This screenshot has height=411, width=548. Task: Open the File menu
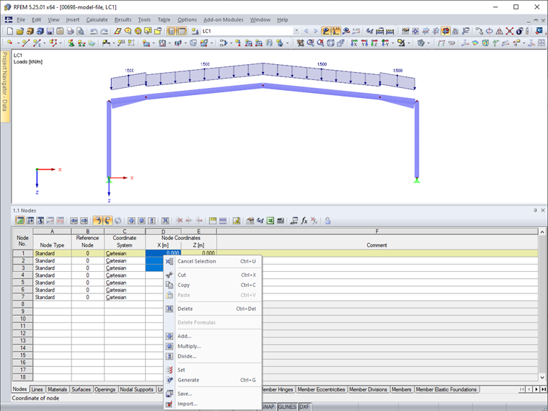(x=21, y=20)
